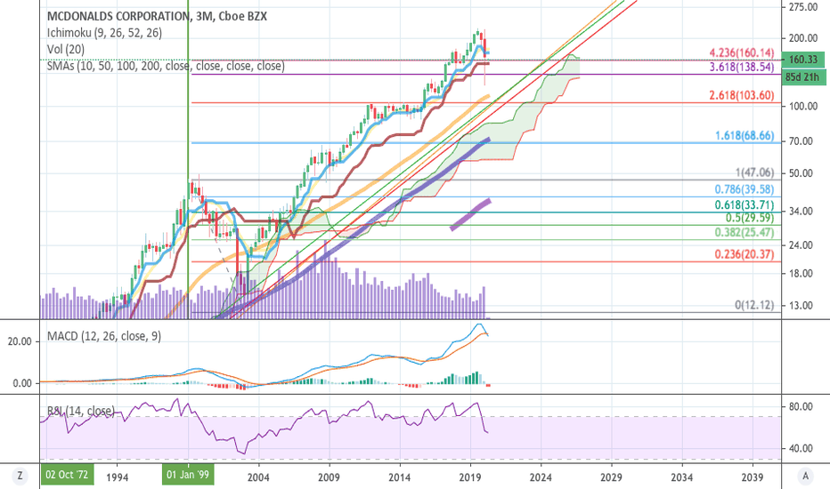Click the short purple trend line segment near 2019
The image size is (830, 489).
[x=470, y=214]
